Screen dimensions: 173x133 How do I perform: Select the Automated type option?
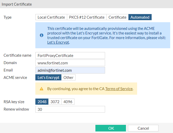pos(140,17)
